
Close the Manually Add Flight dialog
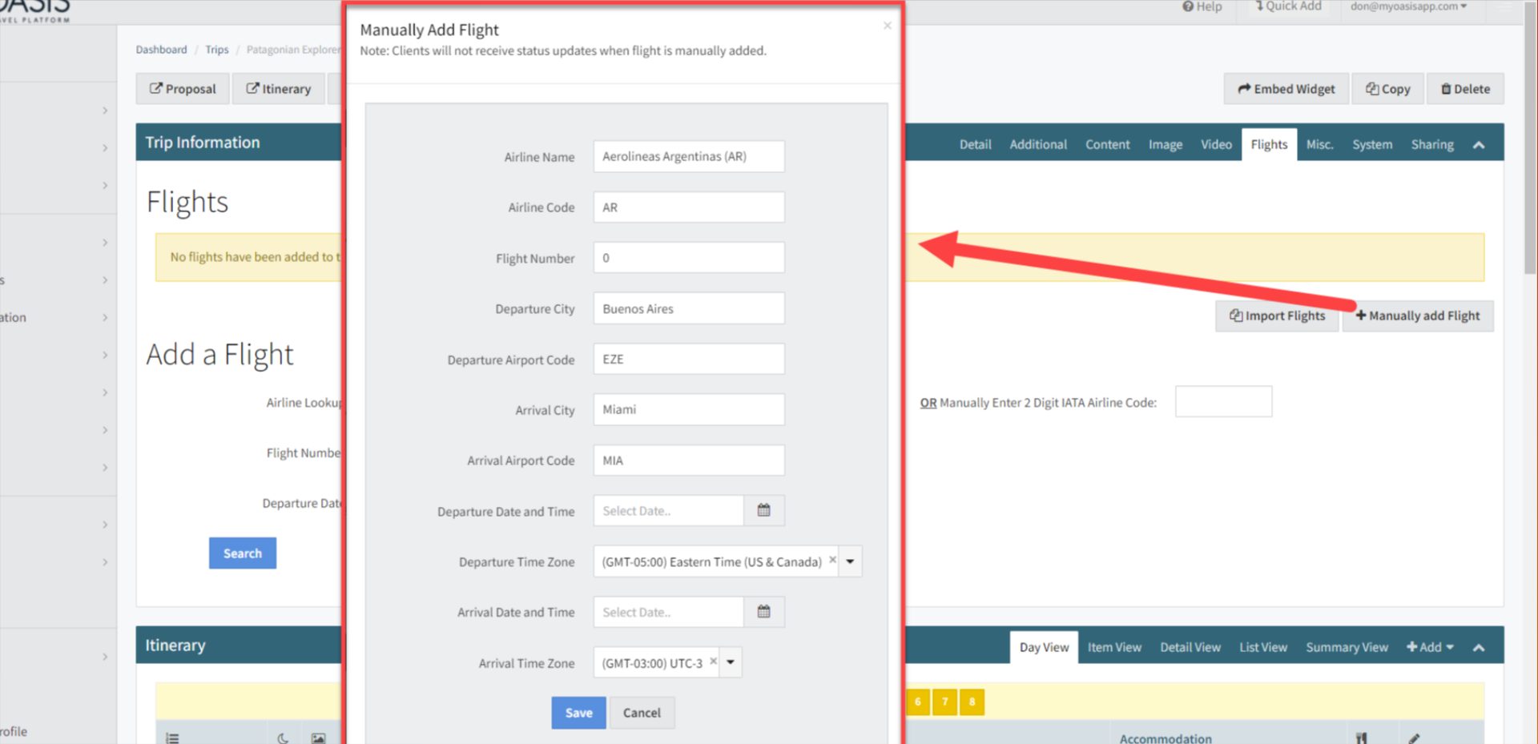(887, 26)
